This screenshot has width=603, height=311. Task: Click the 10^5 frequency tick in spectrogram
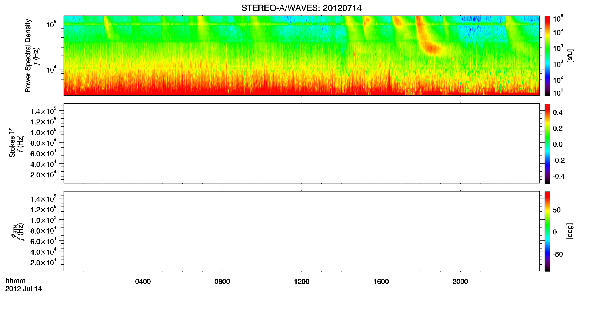click(51, 24)
